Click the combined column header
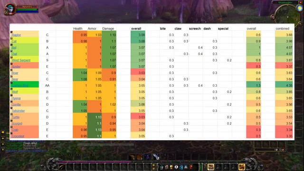 (x=283, y=28)
